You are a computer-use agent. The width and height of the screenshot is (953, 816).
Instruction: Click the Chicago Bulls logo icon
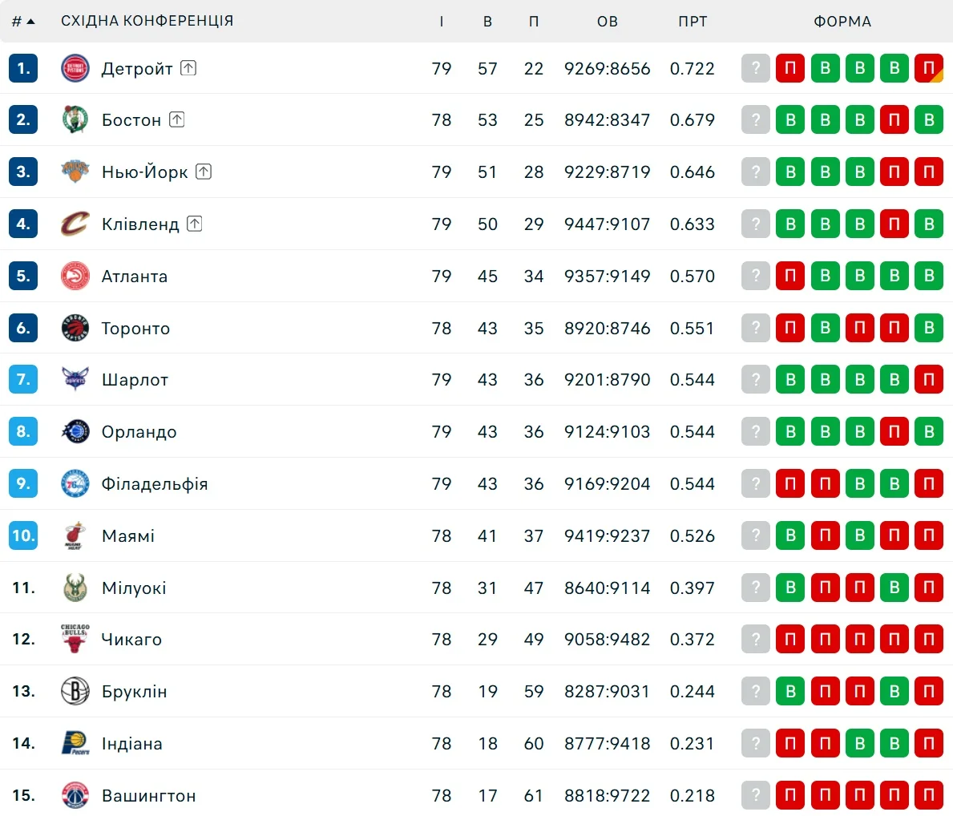[75, 639]
